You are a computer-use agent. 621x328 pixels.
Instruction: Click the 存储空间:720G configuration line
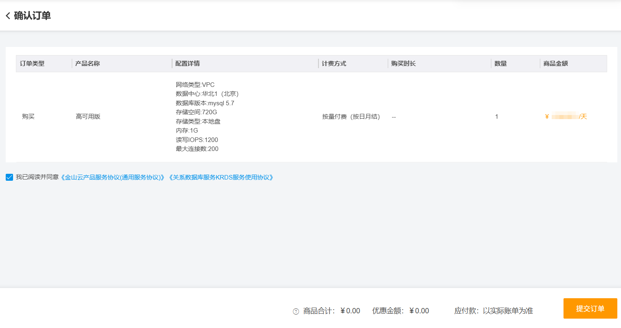[x=196, y=112]
